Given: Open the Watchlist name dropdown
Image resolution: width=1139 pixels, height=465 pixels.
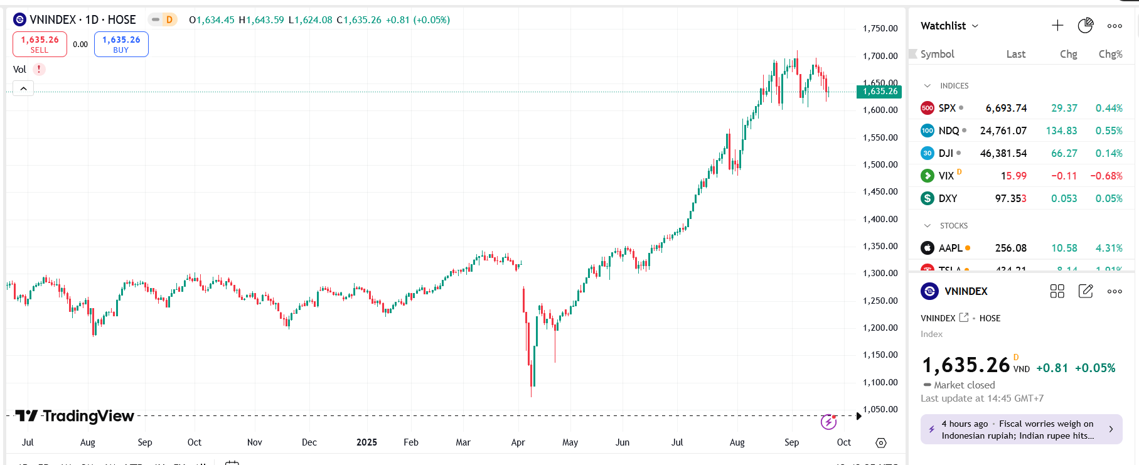Looking at the screenshot, I should [949, 26].
